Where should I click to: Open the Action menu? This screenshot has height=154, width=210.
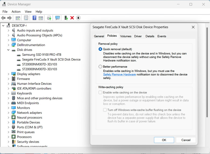point(16,12)
